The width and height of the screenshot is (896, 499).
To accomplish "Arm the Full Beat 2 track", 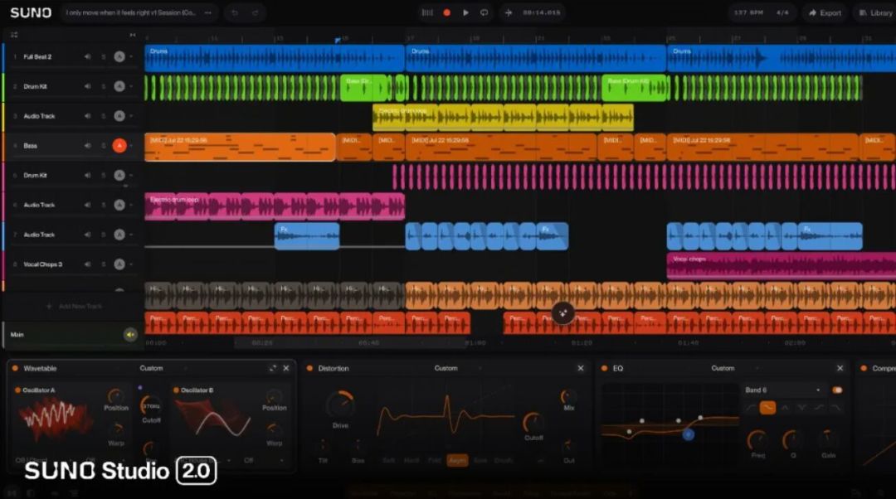I will tap(119, 56).
